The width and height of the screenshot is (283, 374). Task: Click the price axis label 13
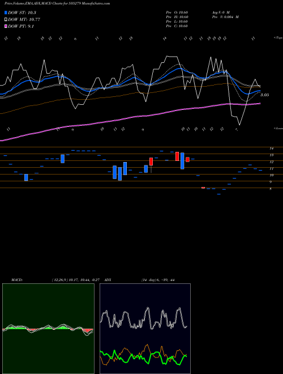271,155
